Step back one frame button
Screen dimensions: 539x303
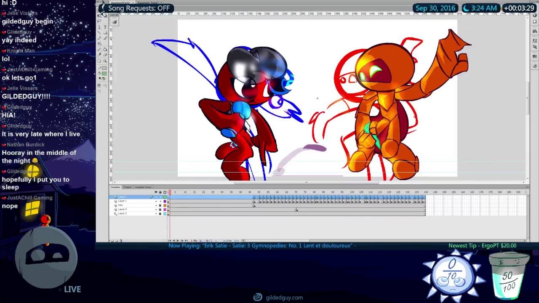pos(174,241)
